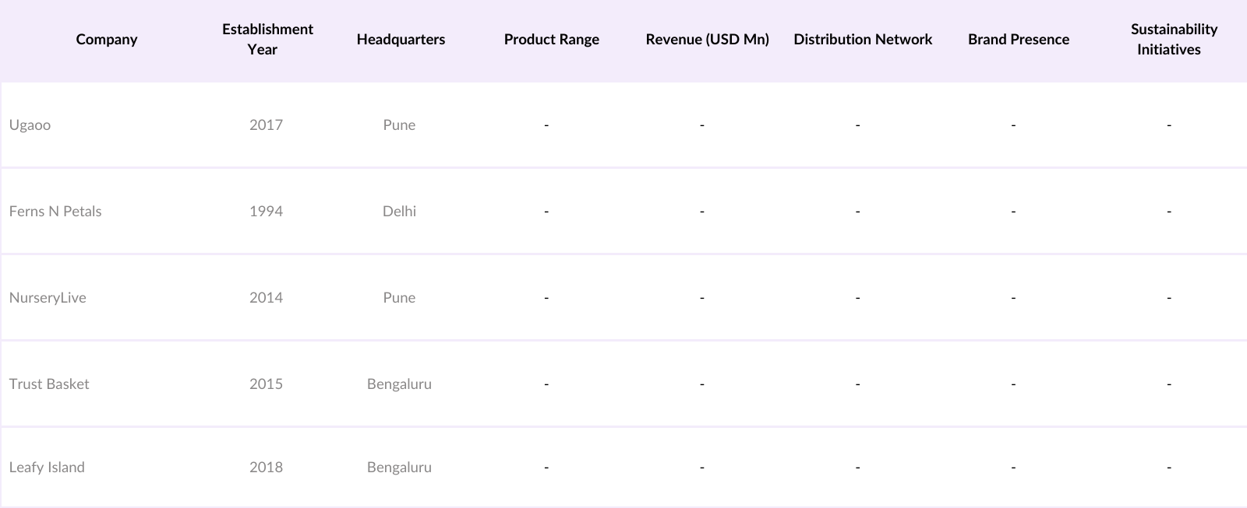The image size is (1247, 508).
Task: Click the 1994 establishment year cell
Action: point(266,212)
